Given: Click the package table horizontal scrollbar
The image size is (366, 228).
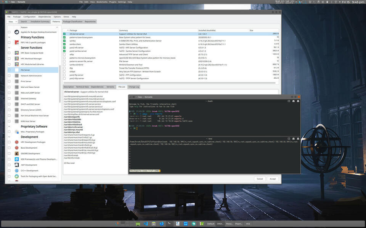Looking at the screenshot, I should coord(169,83).
